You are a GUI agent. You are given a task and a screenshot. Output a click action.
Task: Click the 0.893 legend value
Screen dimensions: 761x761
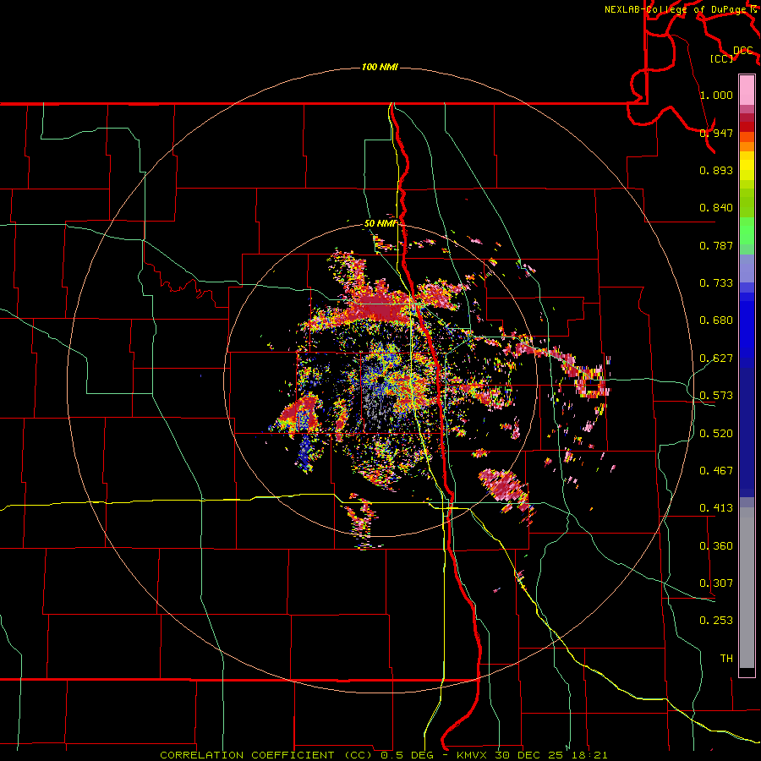pos(716,170)
